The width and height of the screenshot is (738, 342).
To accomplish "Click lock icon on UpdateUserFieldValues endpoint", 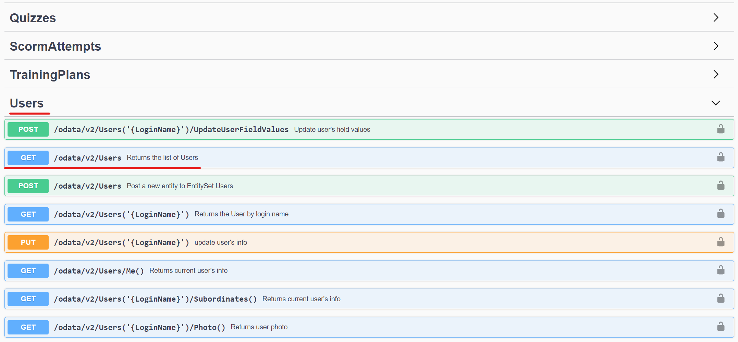I will 721,129.
